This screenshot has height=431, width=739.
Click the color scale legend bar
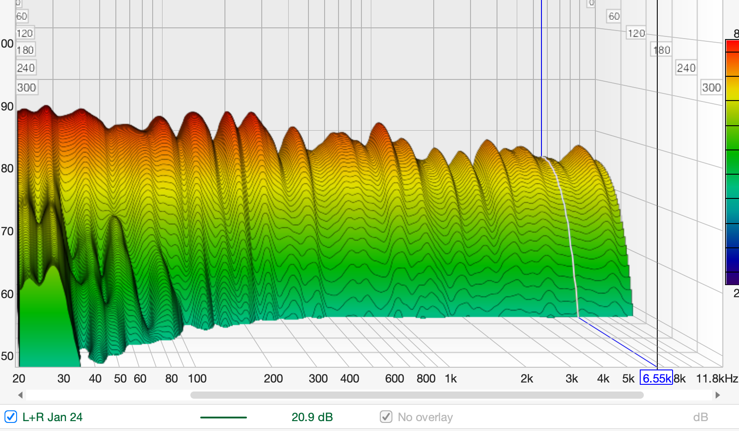[732, 162]
